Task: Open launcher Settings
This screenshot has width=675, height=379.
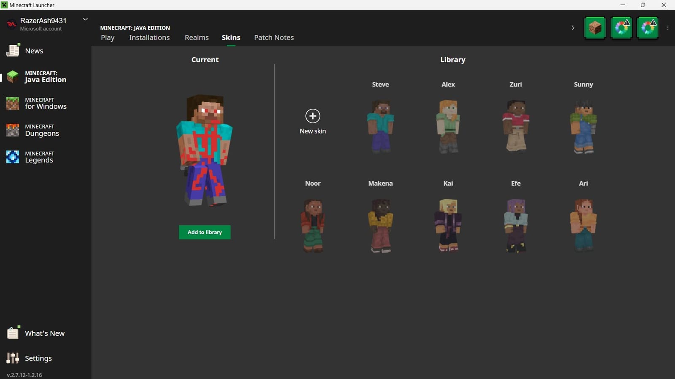Action: coord(38,358)
